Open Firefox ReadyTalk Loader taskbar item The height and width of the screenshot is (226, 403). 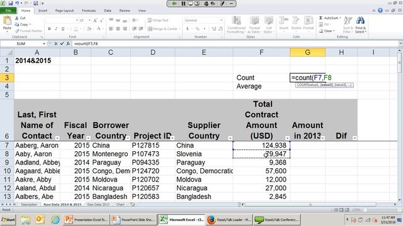(x=229, y=220)
